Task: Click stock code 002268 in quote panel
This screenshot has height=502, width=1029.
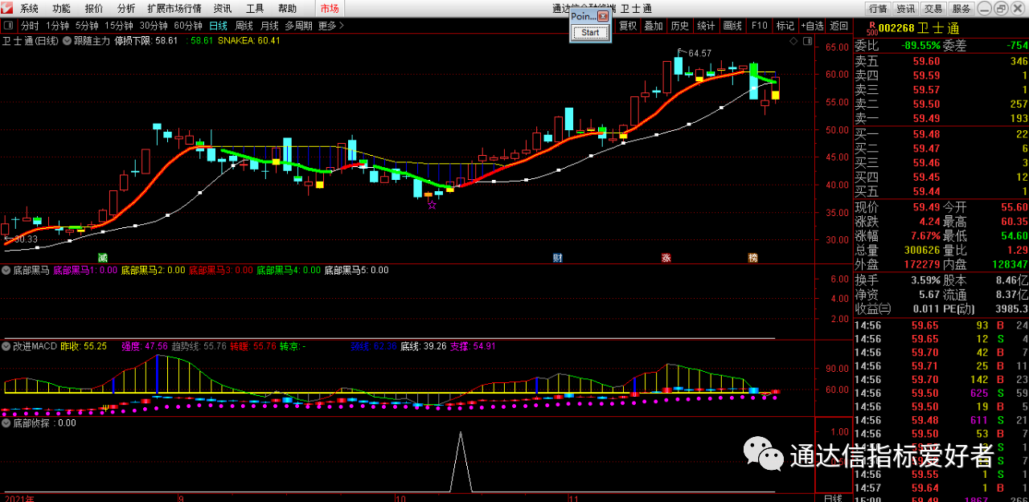Action: (x=896, y=29)
